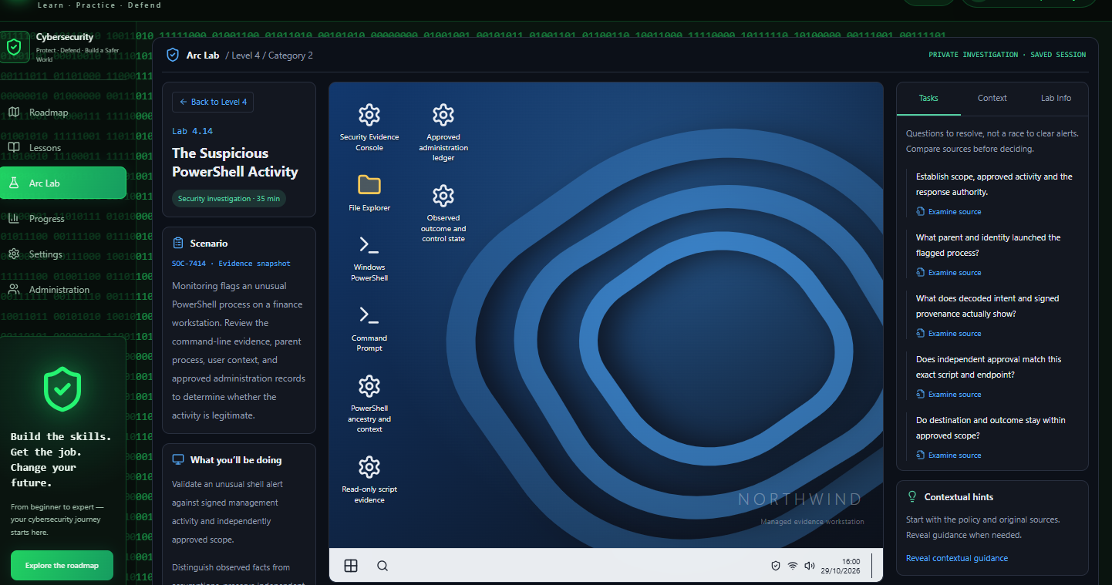Click the Wi-Fi tray icon
The width and height of the screenshot is (1112, 585).
point(793,566)
